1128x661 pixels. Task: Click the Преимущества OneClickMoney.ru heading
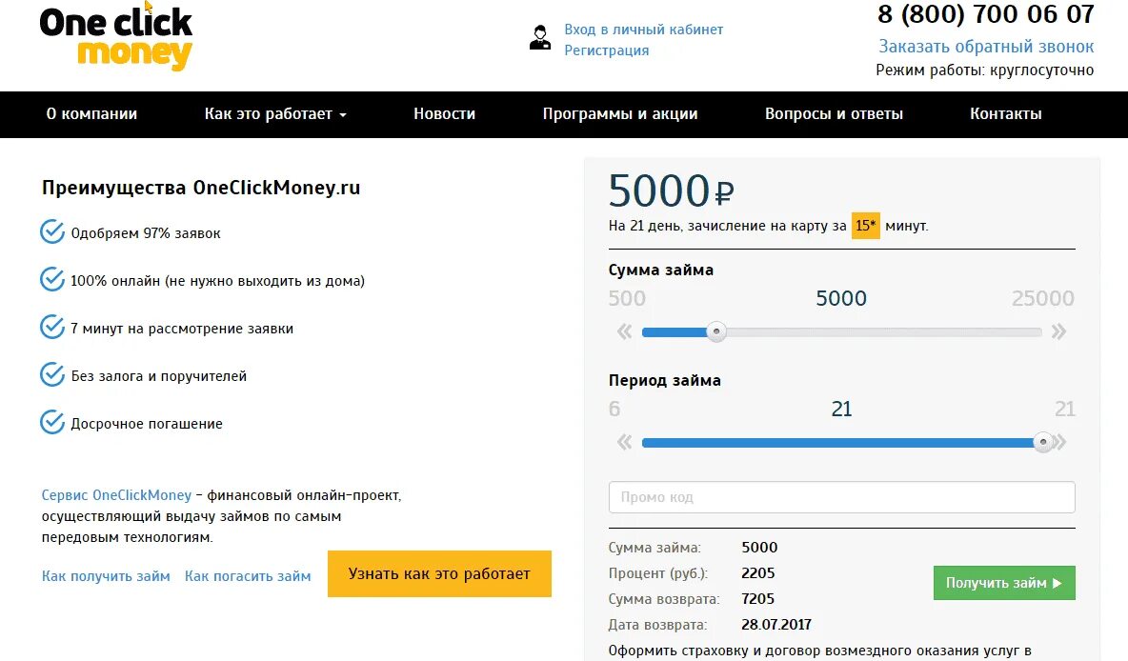point(201,188)
